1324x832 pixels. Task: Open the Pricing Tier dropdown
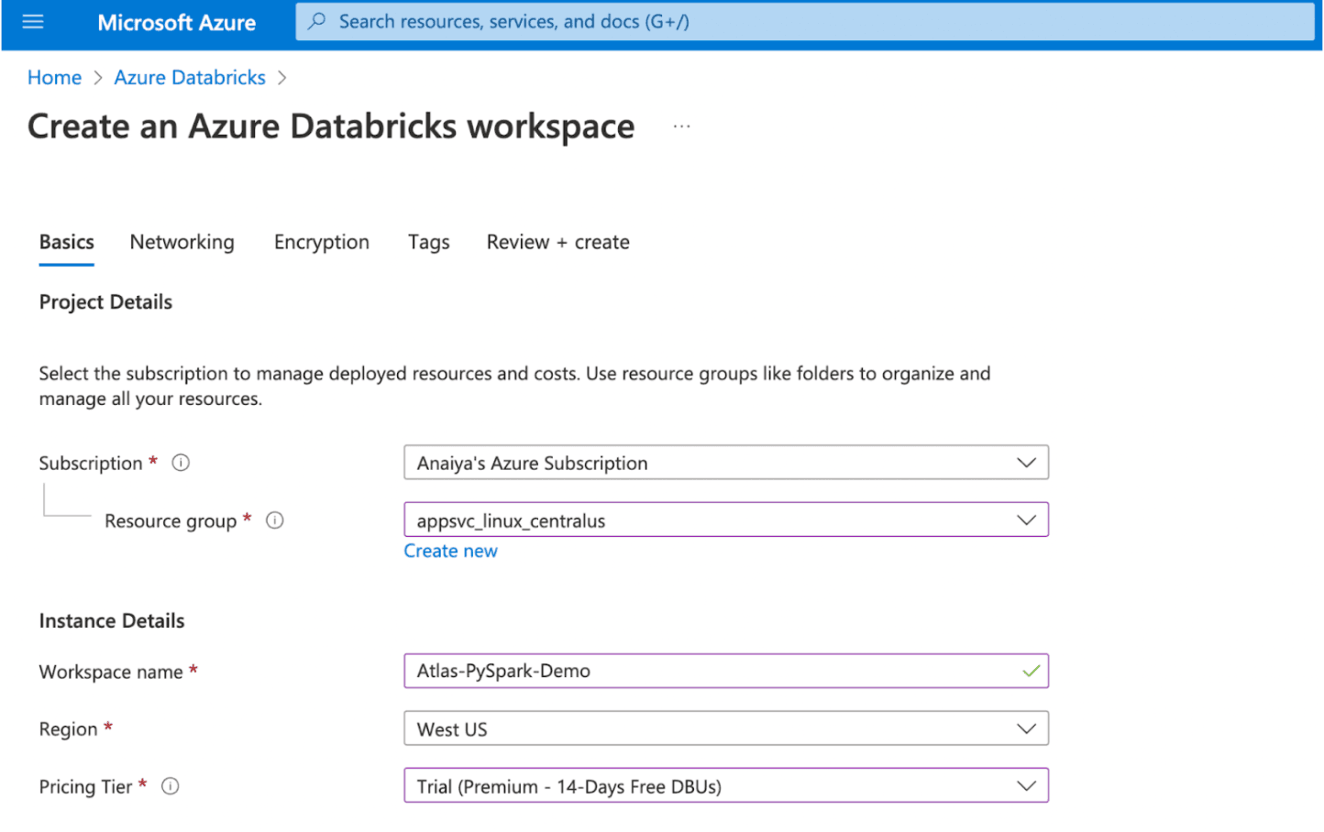coord(725,786)
